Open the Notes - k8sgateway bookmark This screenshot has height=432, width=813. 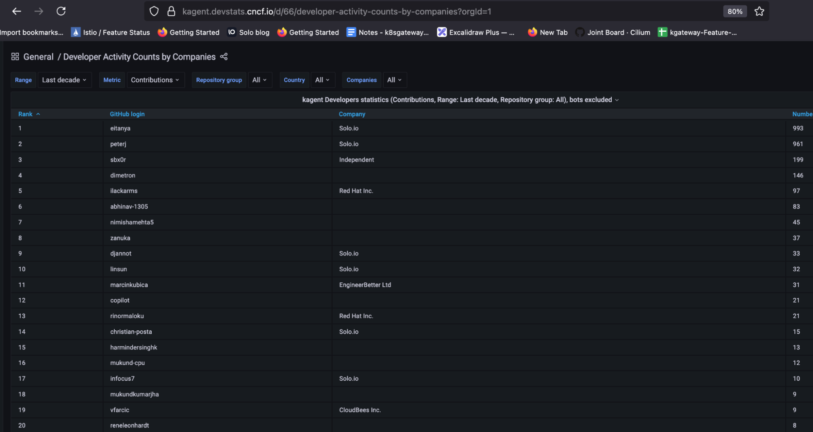pos(388,33)
